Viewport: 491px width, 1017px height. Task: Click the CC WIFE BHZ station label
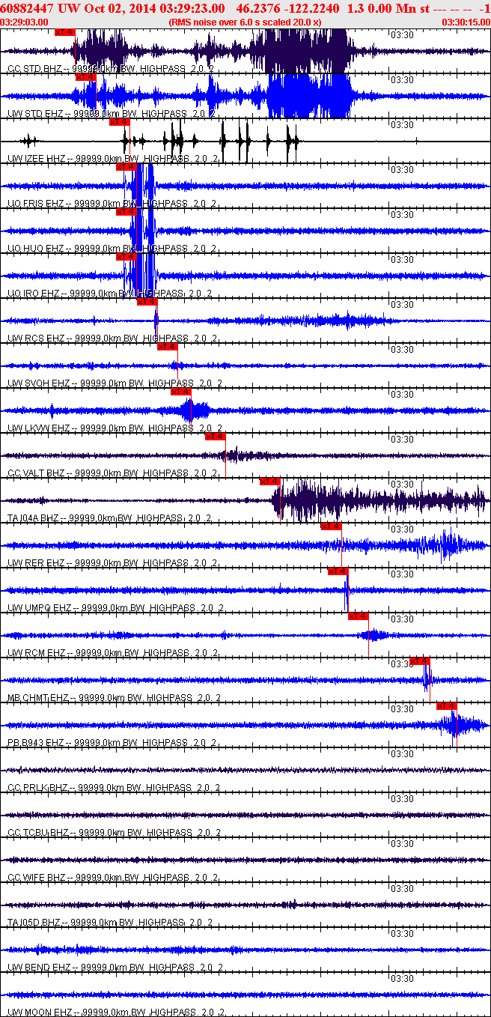coord(113,878)
